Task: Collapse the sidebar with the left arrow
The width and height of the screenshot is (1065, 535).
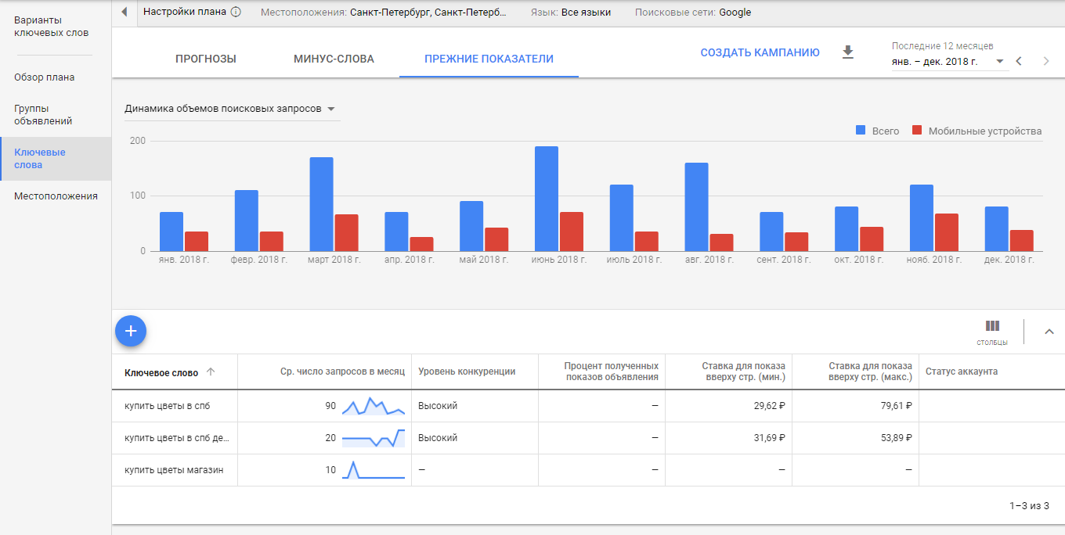Action: [x=125, y=13]
